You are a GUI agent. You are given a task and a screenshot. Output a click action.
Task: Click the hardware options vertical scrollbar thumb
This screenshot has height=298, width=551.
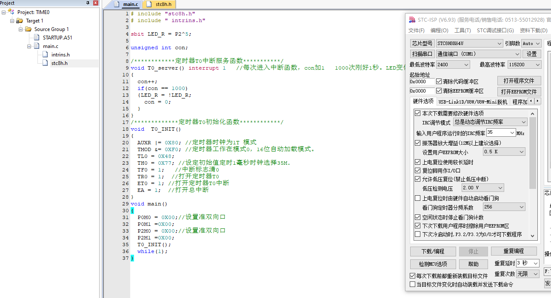coord(533,153)
